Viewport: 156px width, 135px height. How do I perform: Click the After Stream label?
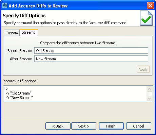coord(21,59)
